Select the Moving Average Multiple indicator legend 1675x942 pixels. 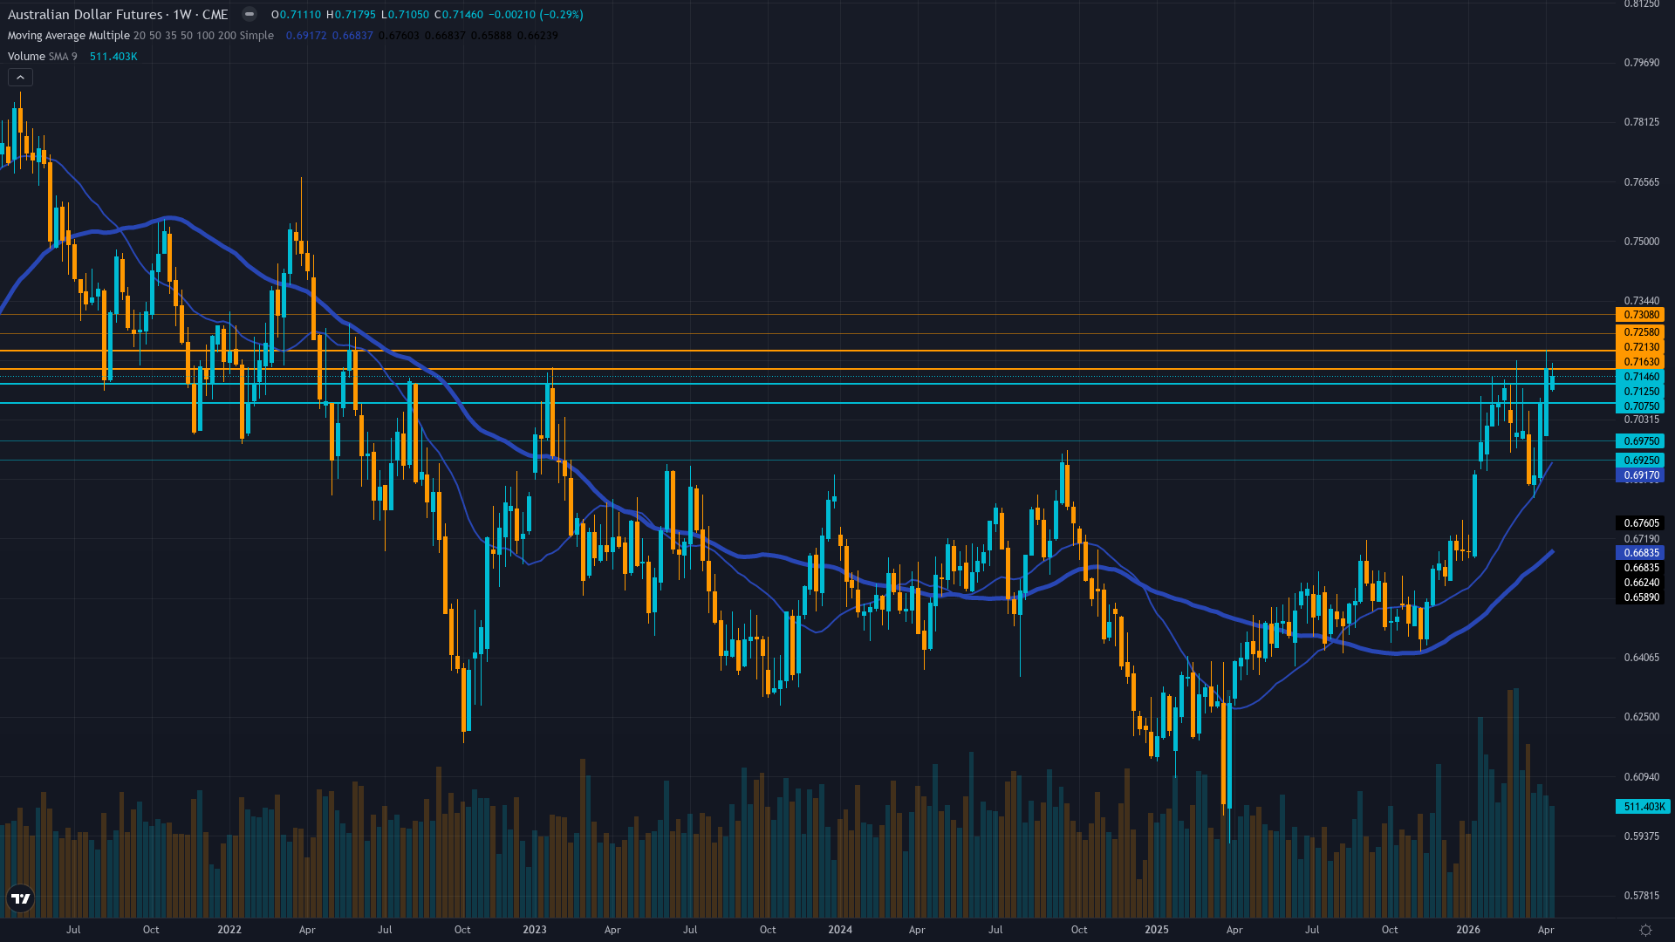click(x=140, y=36)
